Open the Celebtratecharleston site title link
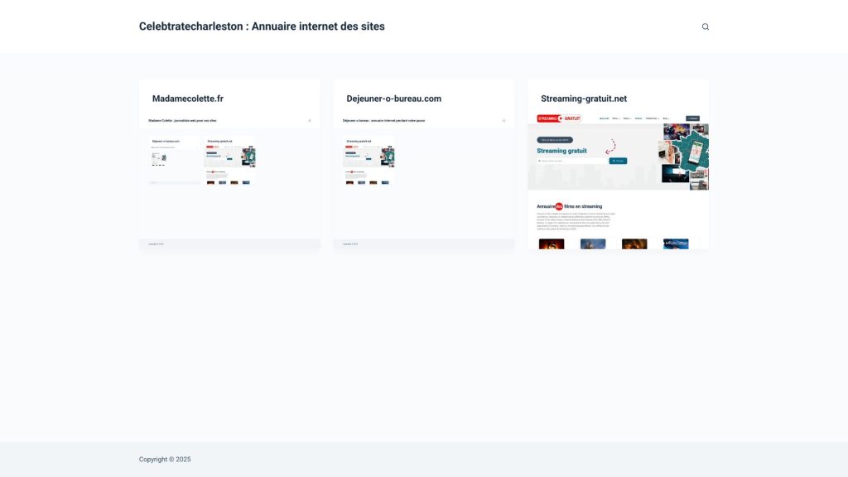 (x=262, y=26)
